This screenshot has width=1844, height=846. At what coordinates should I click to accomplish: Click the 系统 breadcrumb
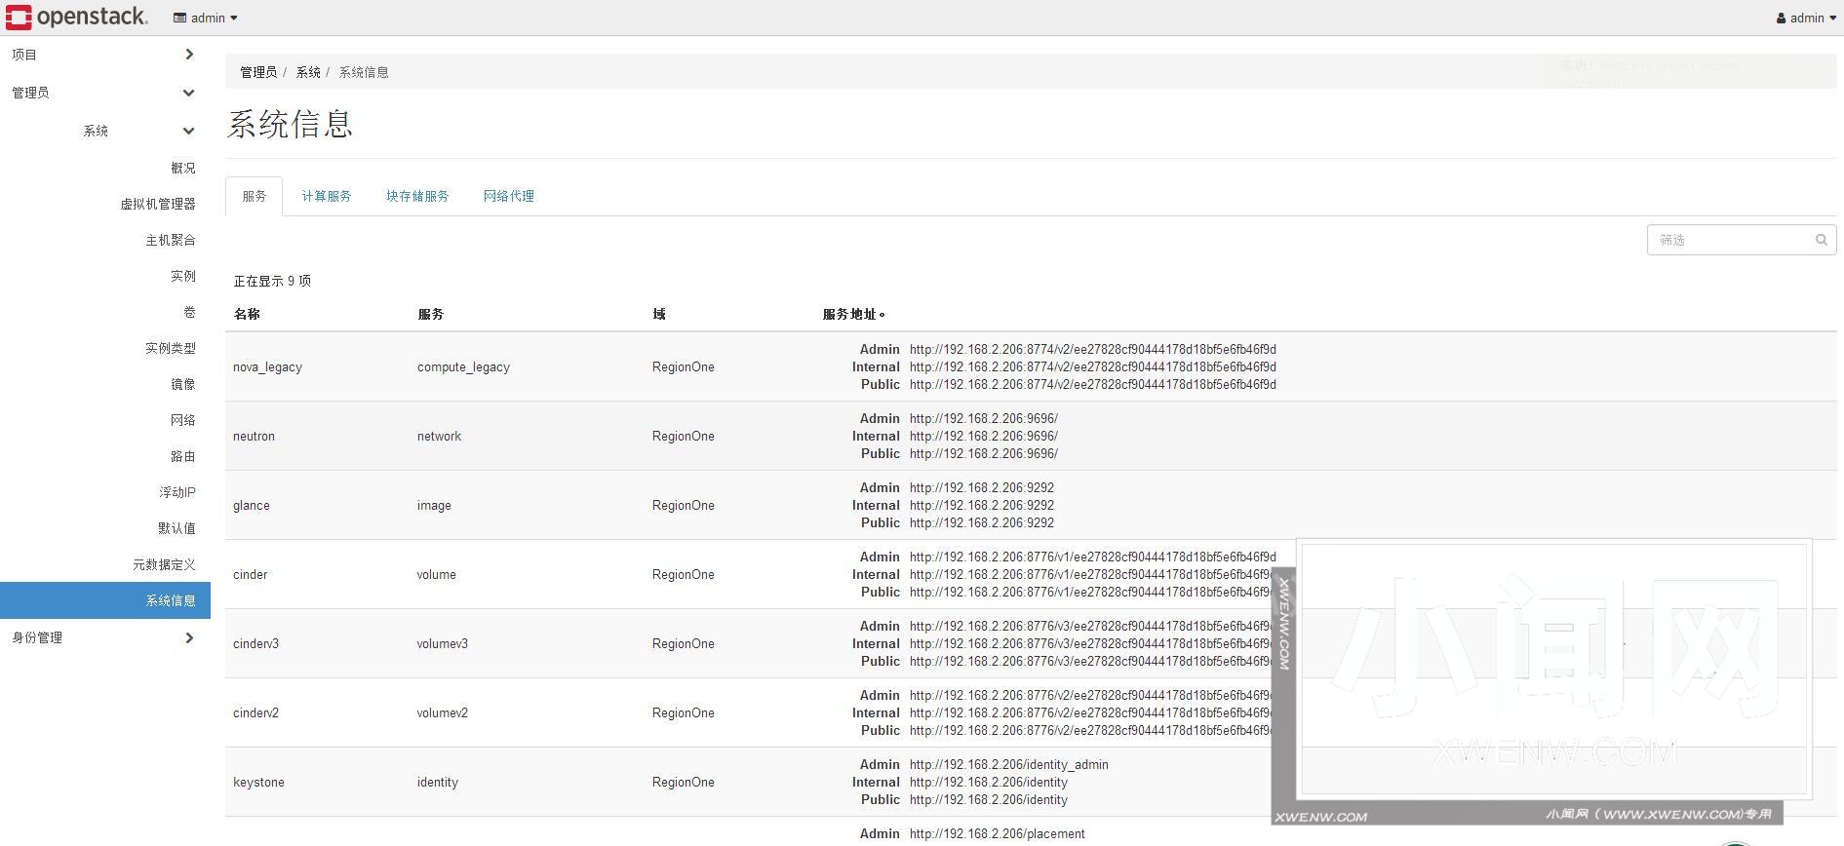(x=308, y=72)
